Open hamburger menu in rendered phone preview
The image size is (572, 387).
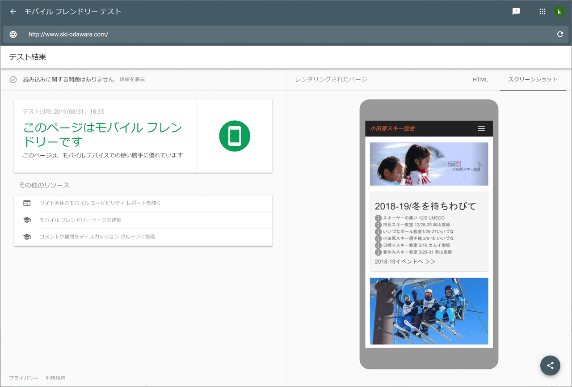click(x=481, y=128)
